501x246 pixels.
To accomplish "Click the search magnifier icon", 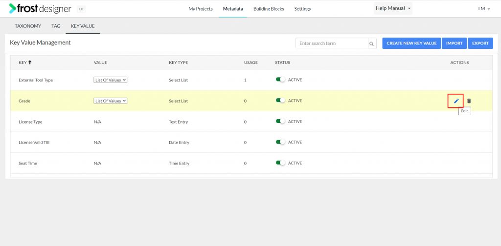I will coord(372,43).
